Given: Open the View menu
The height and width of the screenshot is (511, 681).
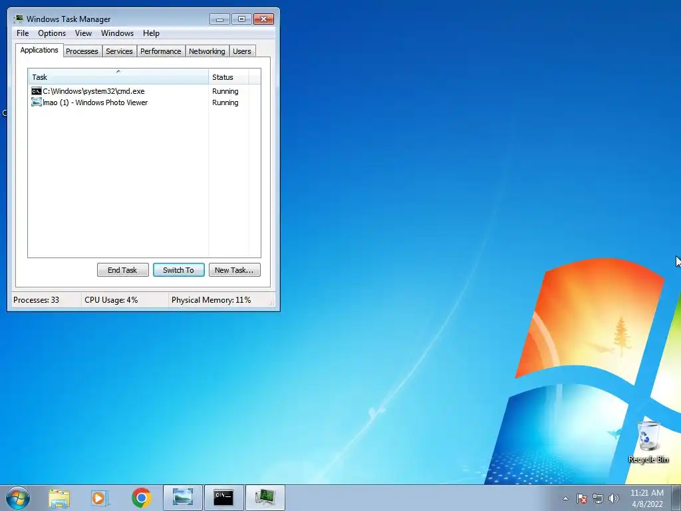Looking at the screenshot, I should pos(83,33).
